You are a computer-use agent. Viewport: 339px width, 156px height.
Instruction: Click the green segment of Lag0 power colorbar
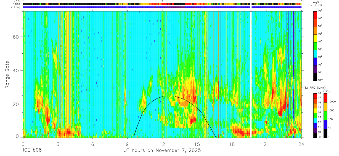click(315, 46)
